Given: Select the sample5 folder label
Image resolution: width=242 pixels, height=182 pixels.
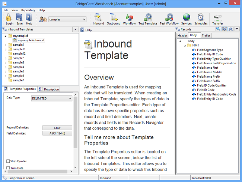Looking at the screenshot, I should click(19, 71).
